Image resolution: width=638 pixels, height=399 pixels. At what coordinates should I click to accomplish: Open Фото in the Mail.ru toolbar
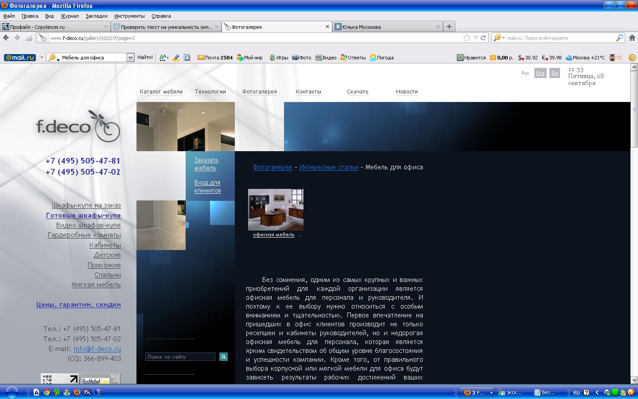302,58
